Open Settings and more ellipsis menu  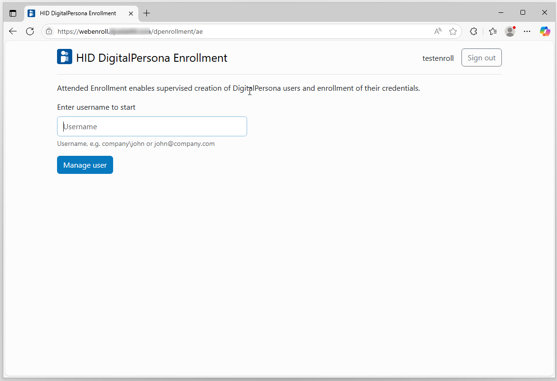tap(527, 31)
